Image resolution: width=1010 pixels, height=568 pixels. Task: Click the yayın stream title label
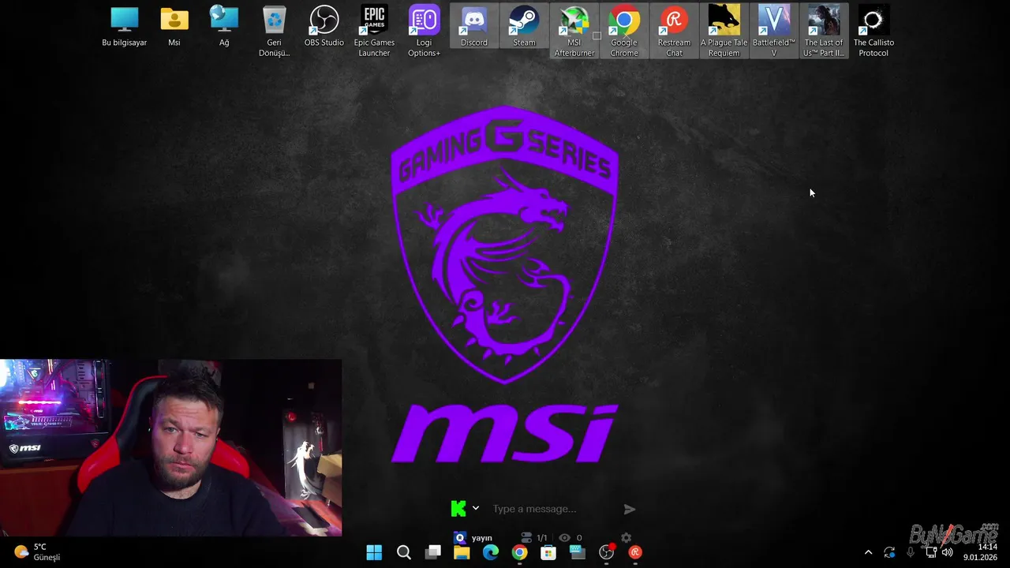481,538
